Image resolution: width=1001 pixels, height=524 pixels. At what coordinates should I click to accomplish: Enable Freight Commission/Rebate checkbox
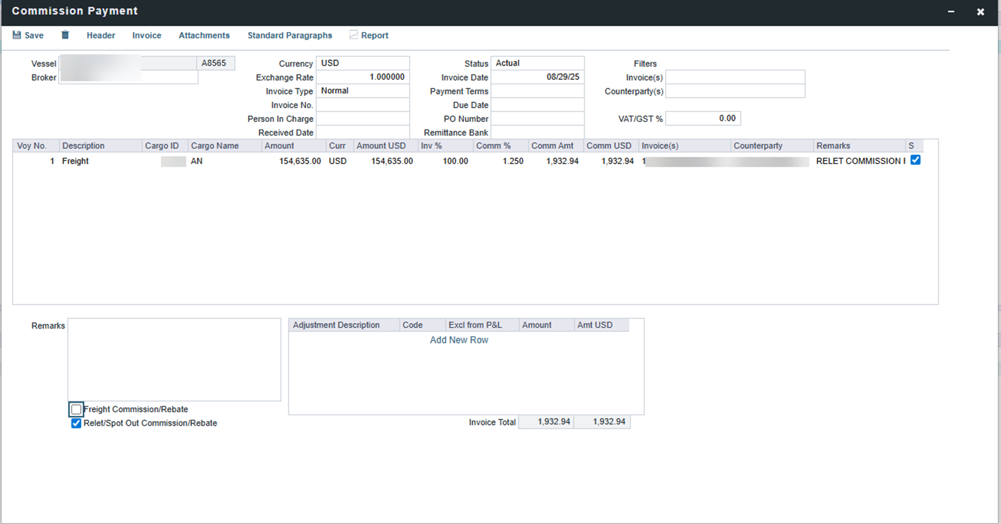tap(76, 409)
